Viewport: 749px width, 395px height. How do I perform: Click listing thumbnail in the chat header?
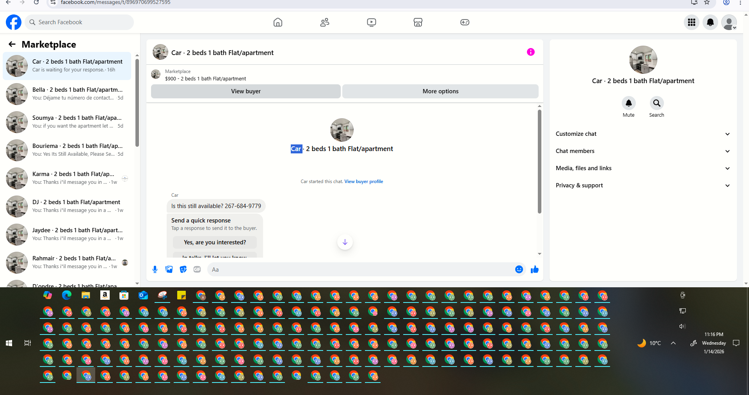pos(160,52)
